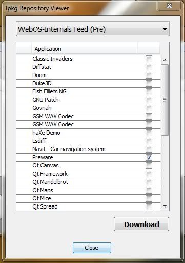Click the Lsdiff application name
The image size is (185, 263).
pyautogui.click(x=39, y=141)
